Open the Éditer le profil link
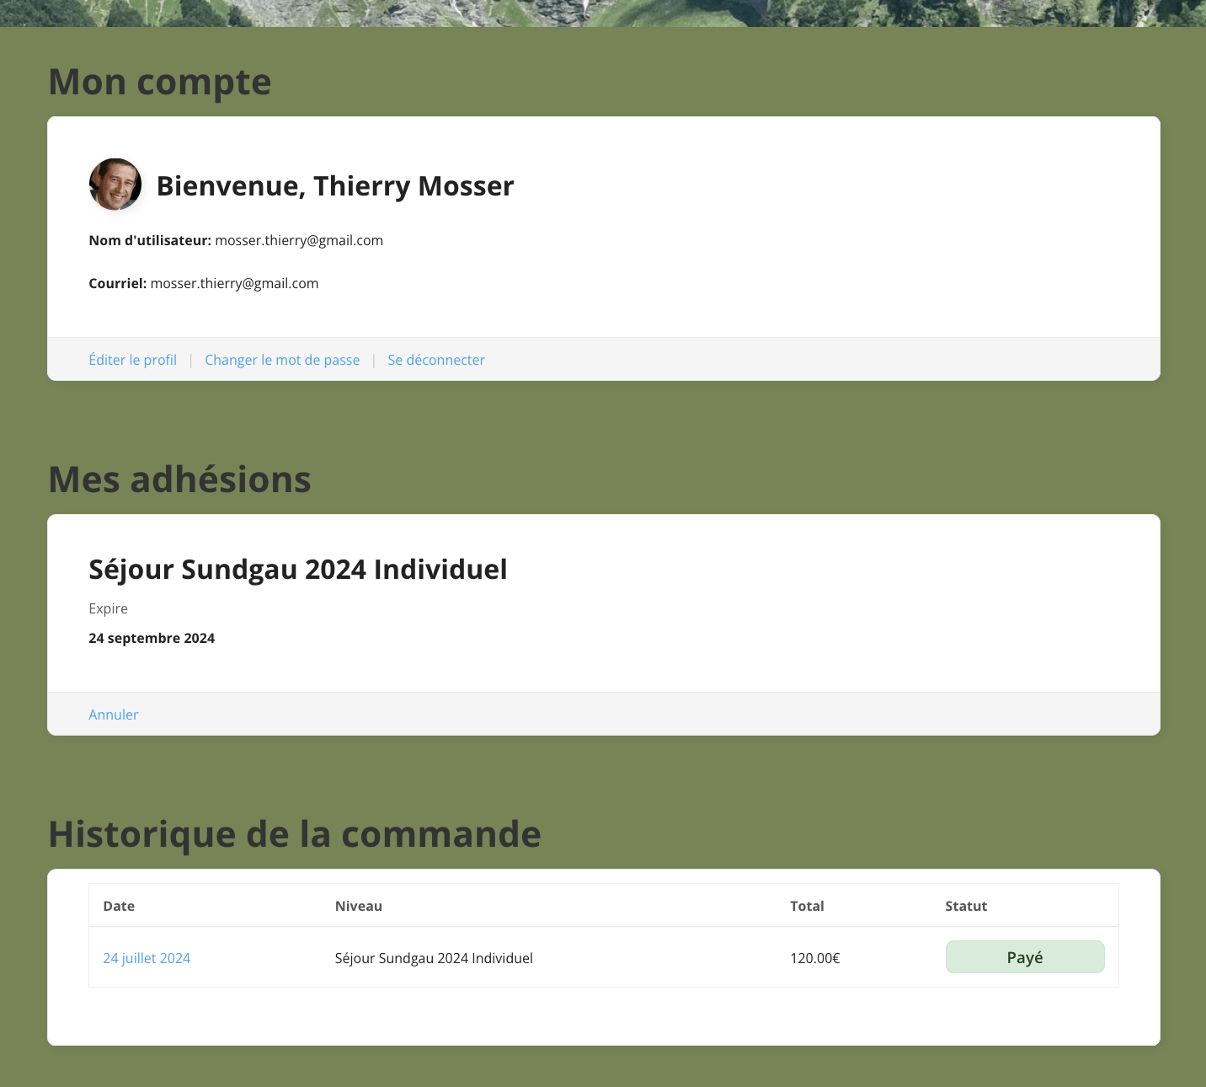This screenshot has height=1087, width=1206. 132,360
